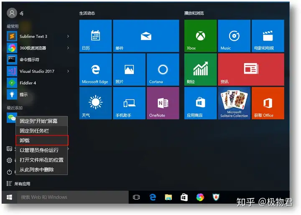Image resolution: width=301 pixels, height=215 pixels.
Task: Launch Sublime Text 3 from most used
Action: point(38,36)
